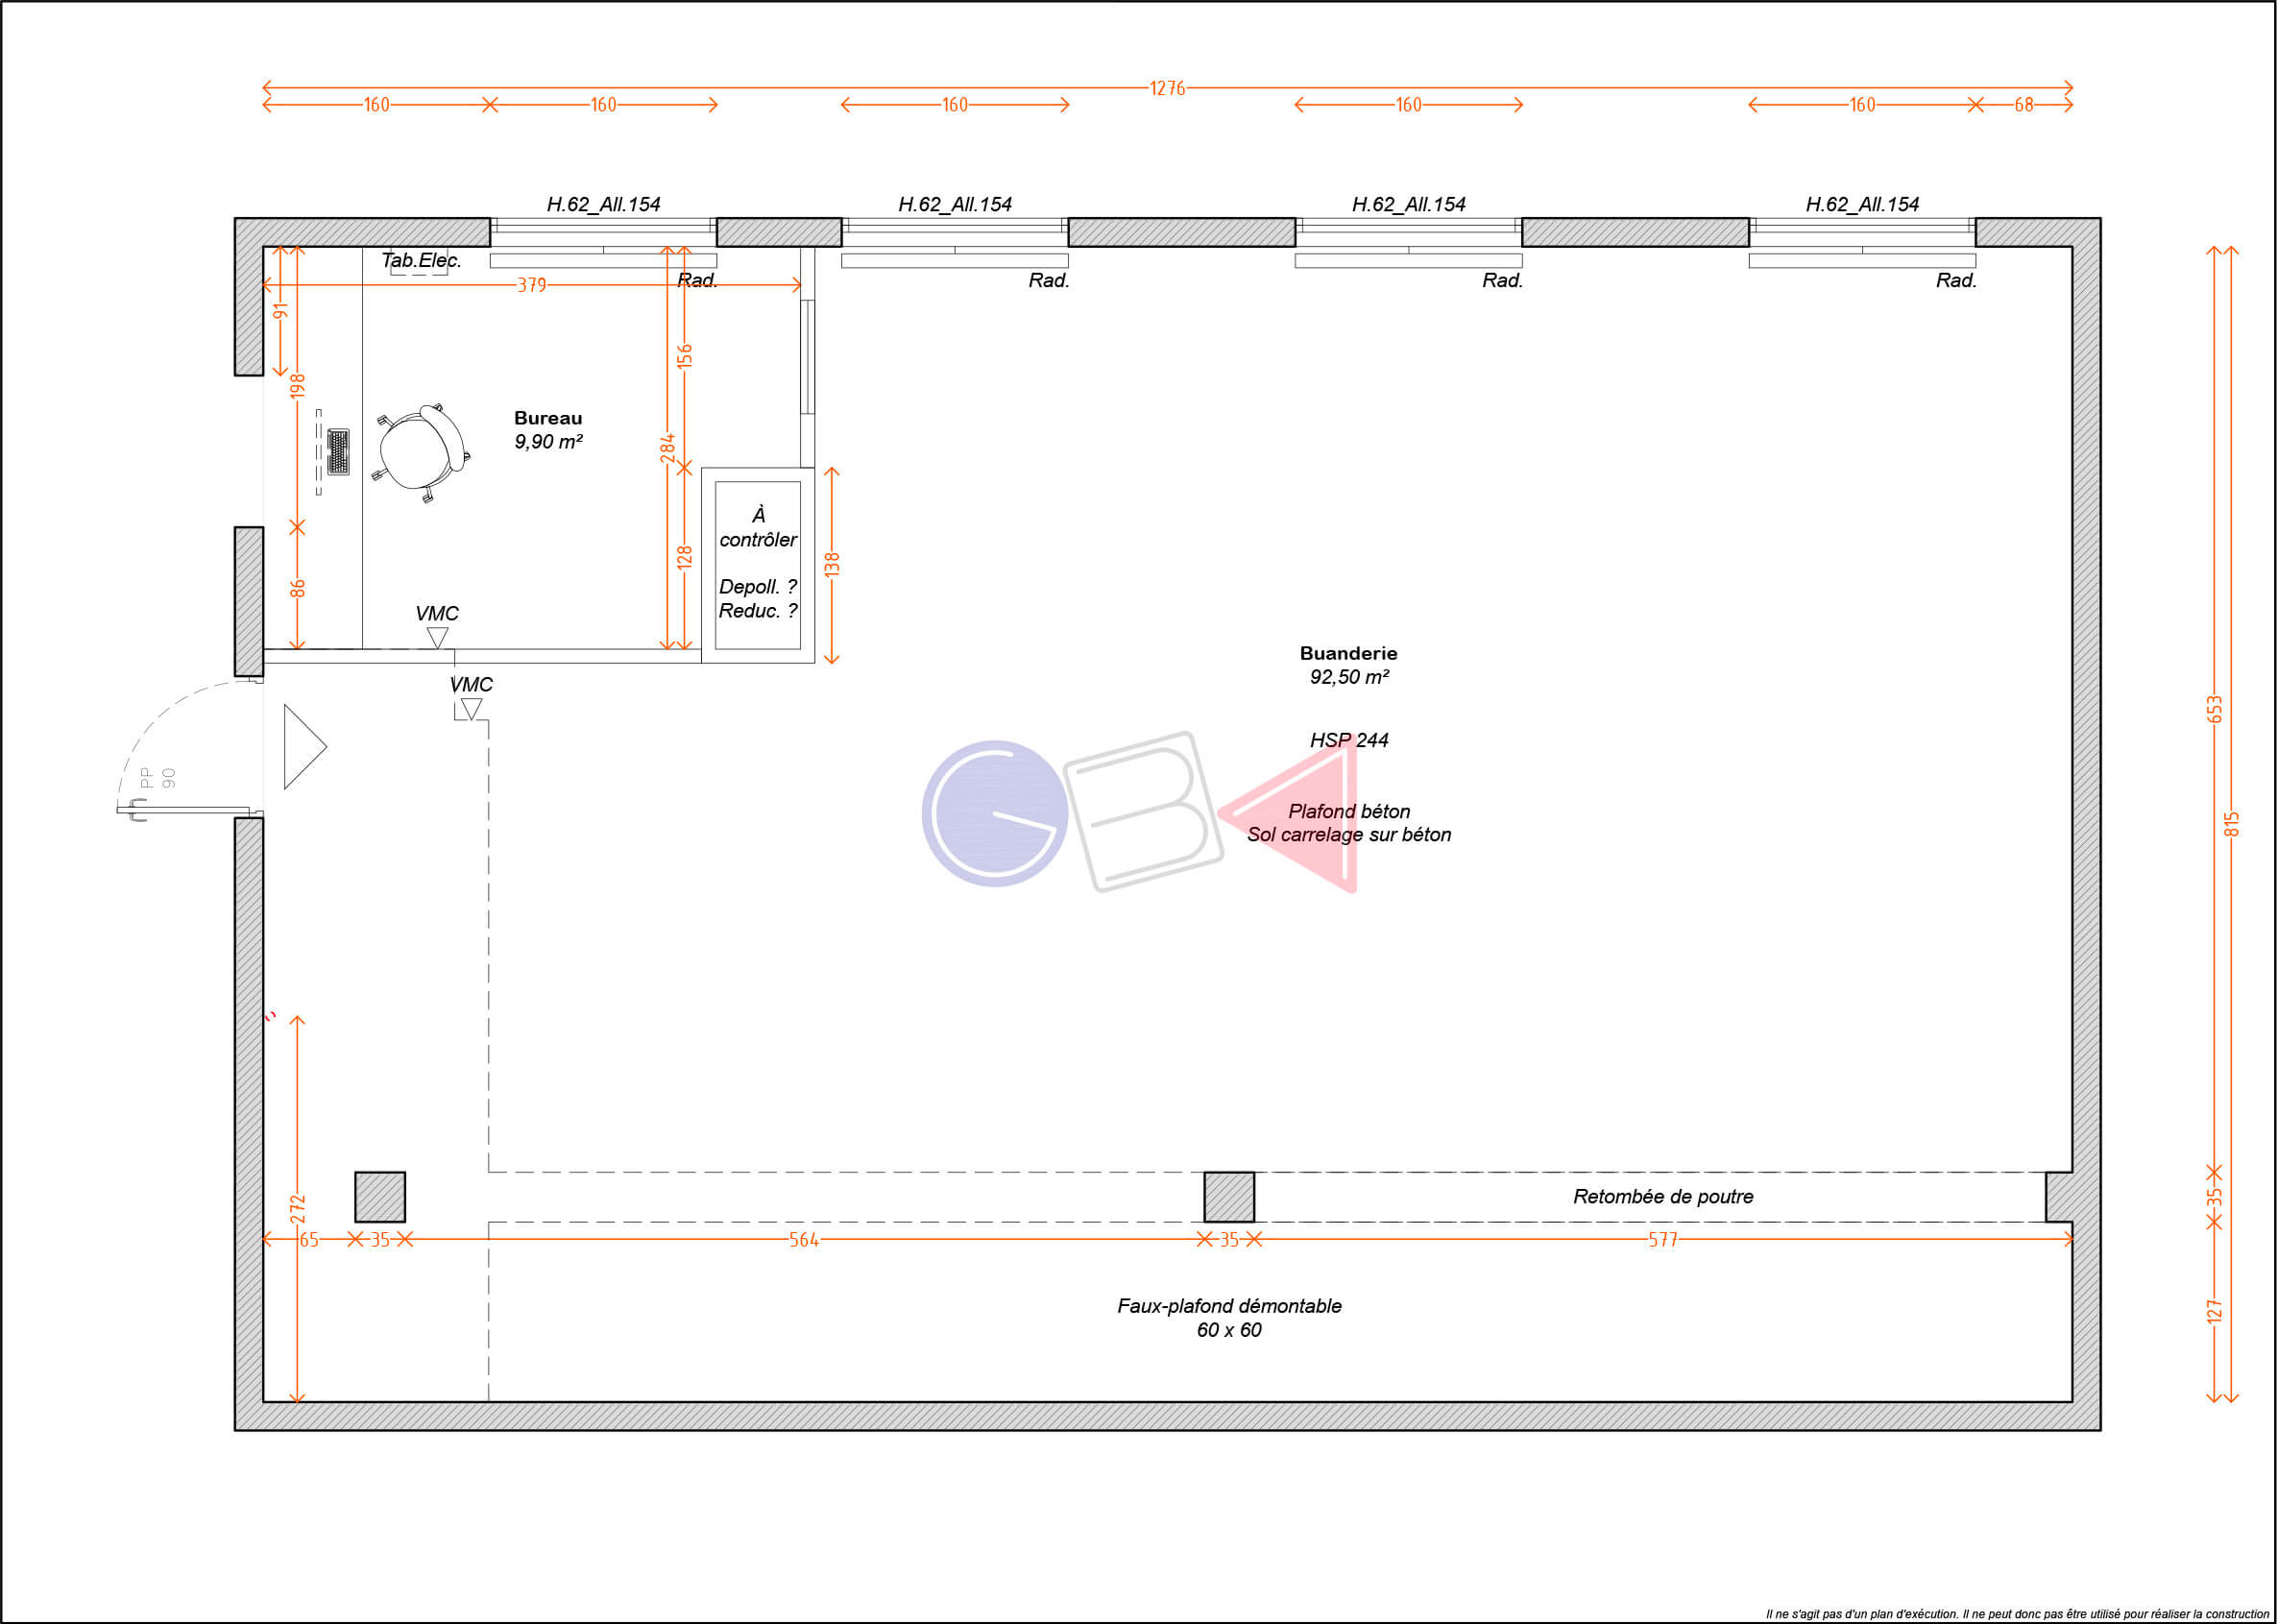The image size is (2278, 1624).
Task: Select the PP 90 door swing symbol
Action: point(190,750)
